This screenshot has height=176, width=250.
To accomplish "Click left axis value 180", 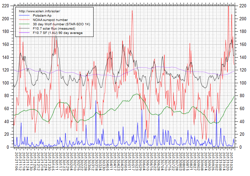I will [x=5, y=32].
